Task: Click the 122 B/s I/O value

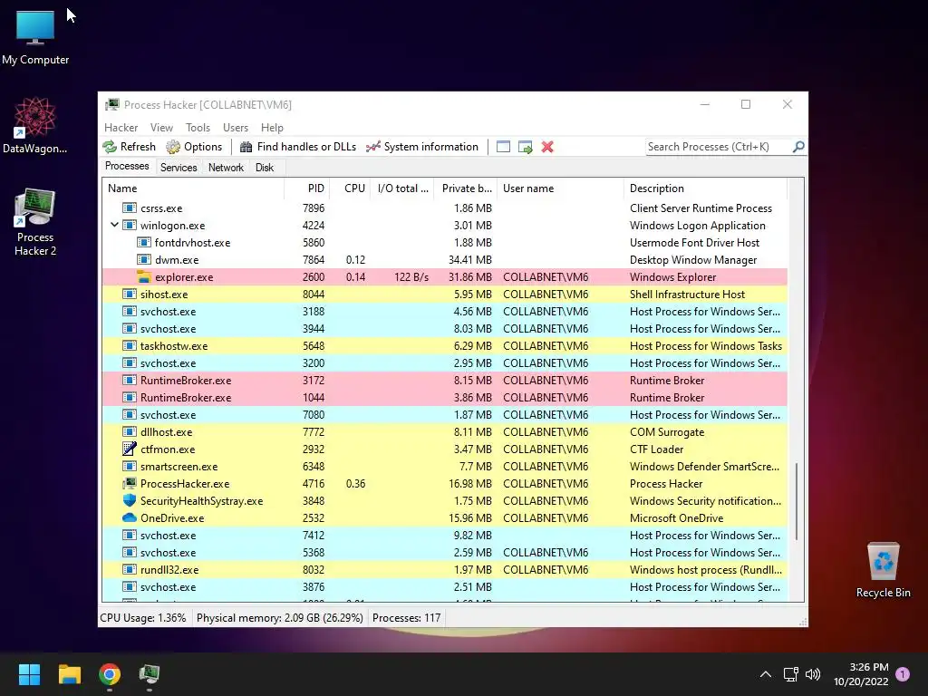Action: tap(411, 277)
